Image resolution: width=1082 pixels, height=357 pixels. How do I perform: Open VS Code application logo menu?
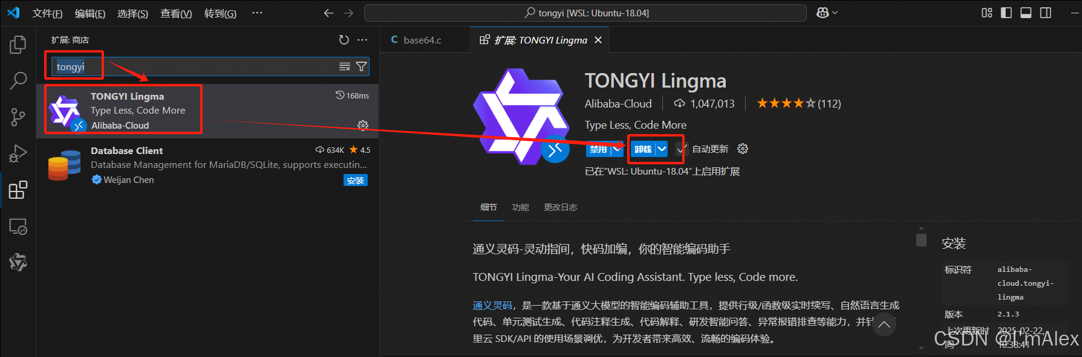tap(13, 13)
